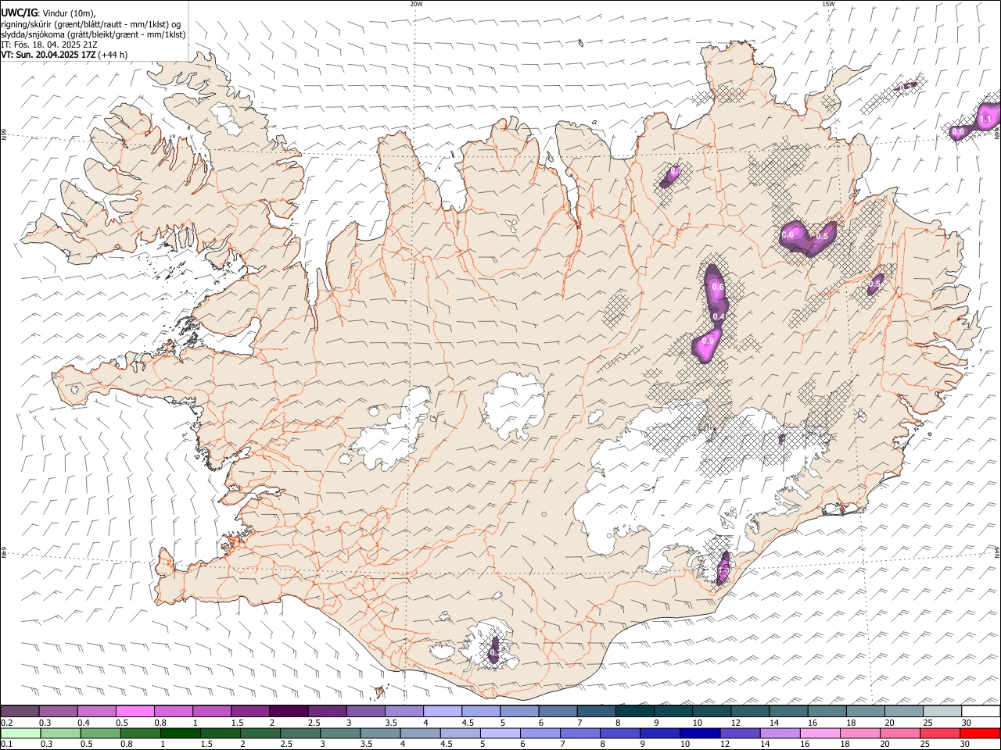This screenshot has width=1001, height=750.
Task: Select the light violet 14 swatch in the green-red legend row
Action: tap(780, 733)
